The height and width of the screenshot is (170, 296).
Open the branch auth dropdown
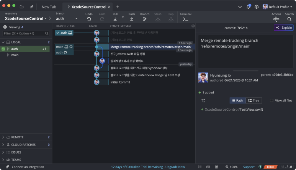(x=67, y=18)
